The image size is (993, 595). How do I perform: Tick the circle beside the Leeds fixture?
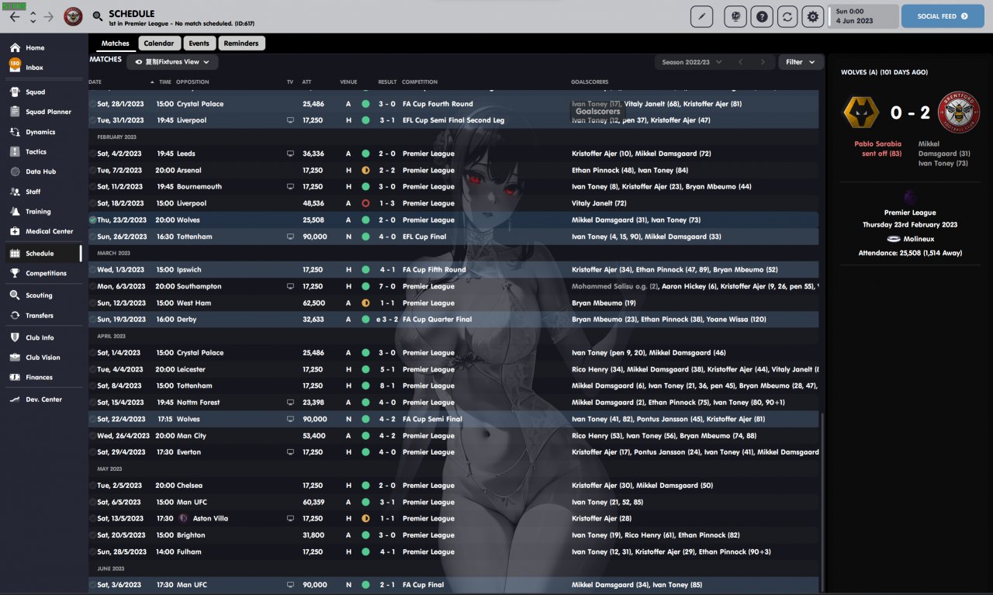click(x=92, y=154)
